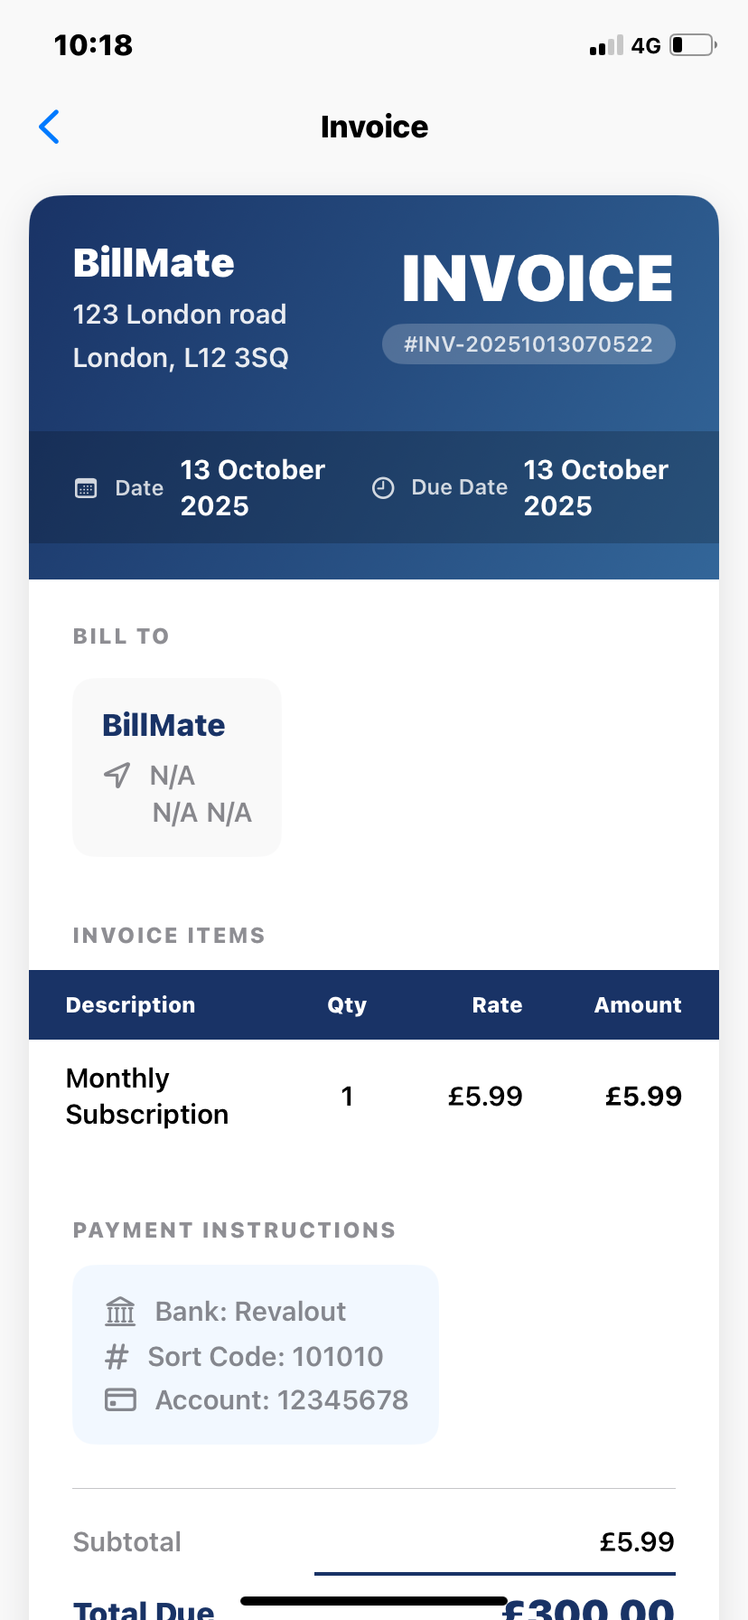The width and height of the screenshot is (748, 1620).
Task: Open the BillMate bill-to card
Action: 177,767
